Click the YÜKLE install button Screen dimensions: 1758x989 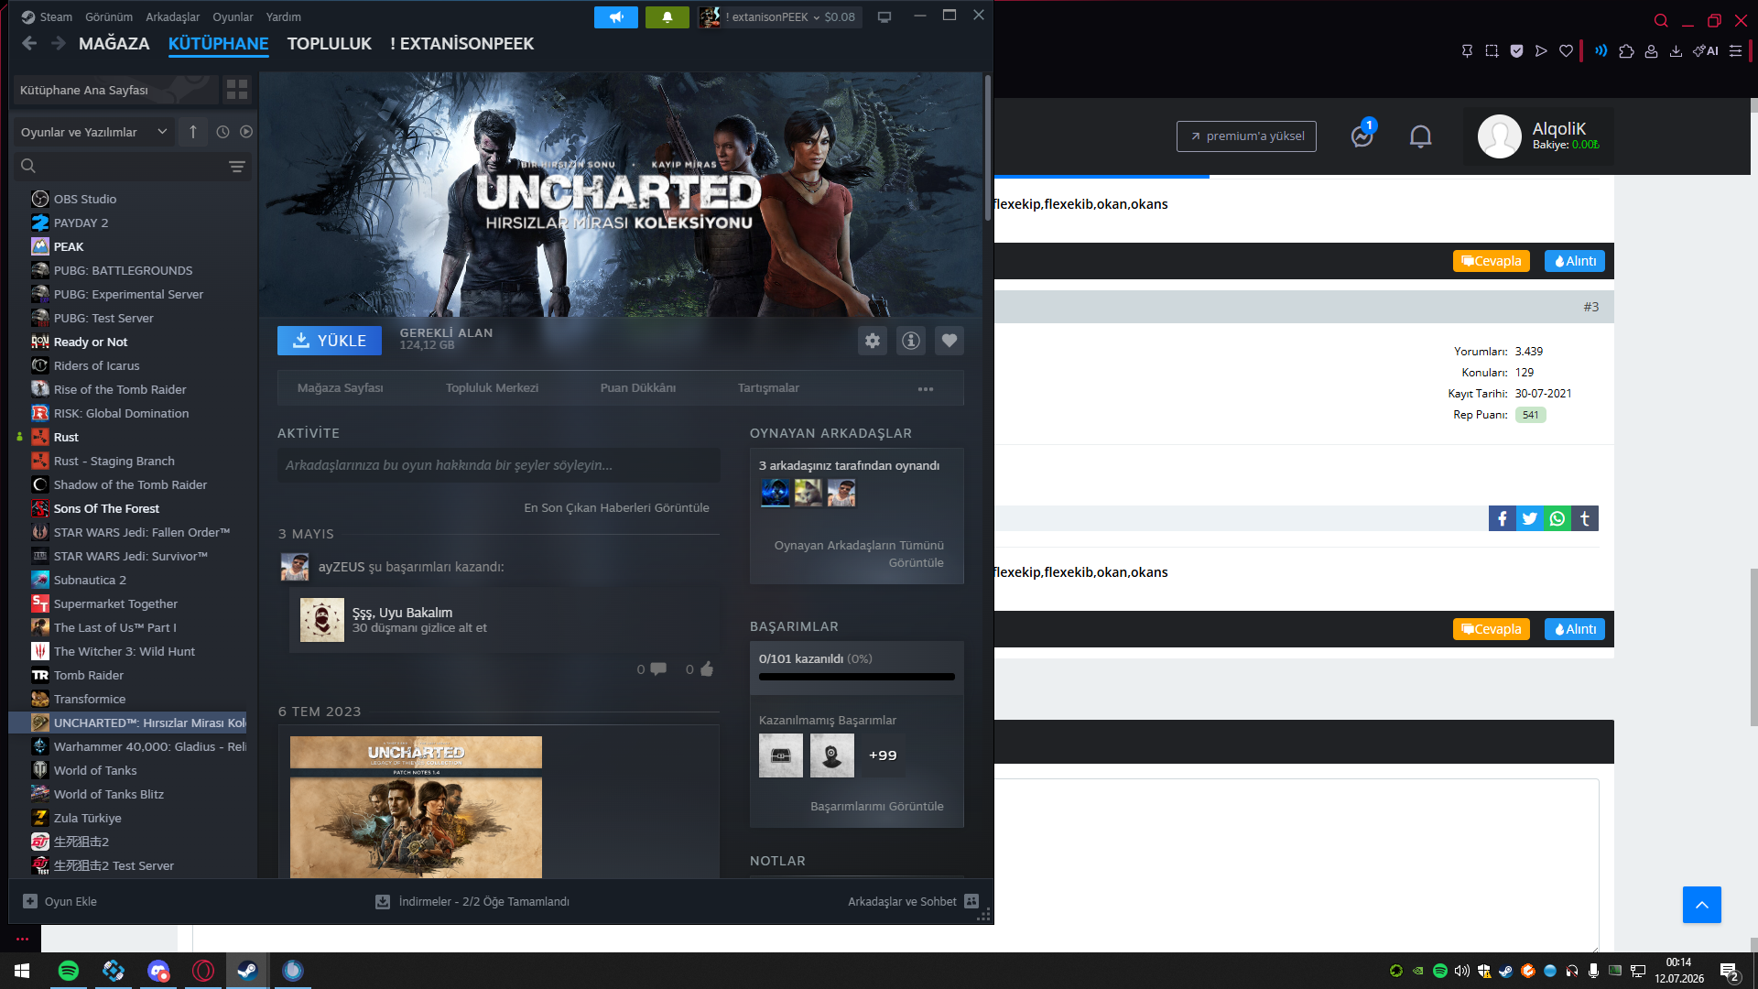click(330, 341)
